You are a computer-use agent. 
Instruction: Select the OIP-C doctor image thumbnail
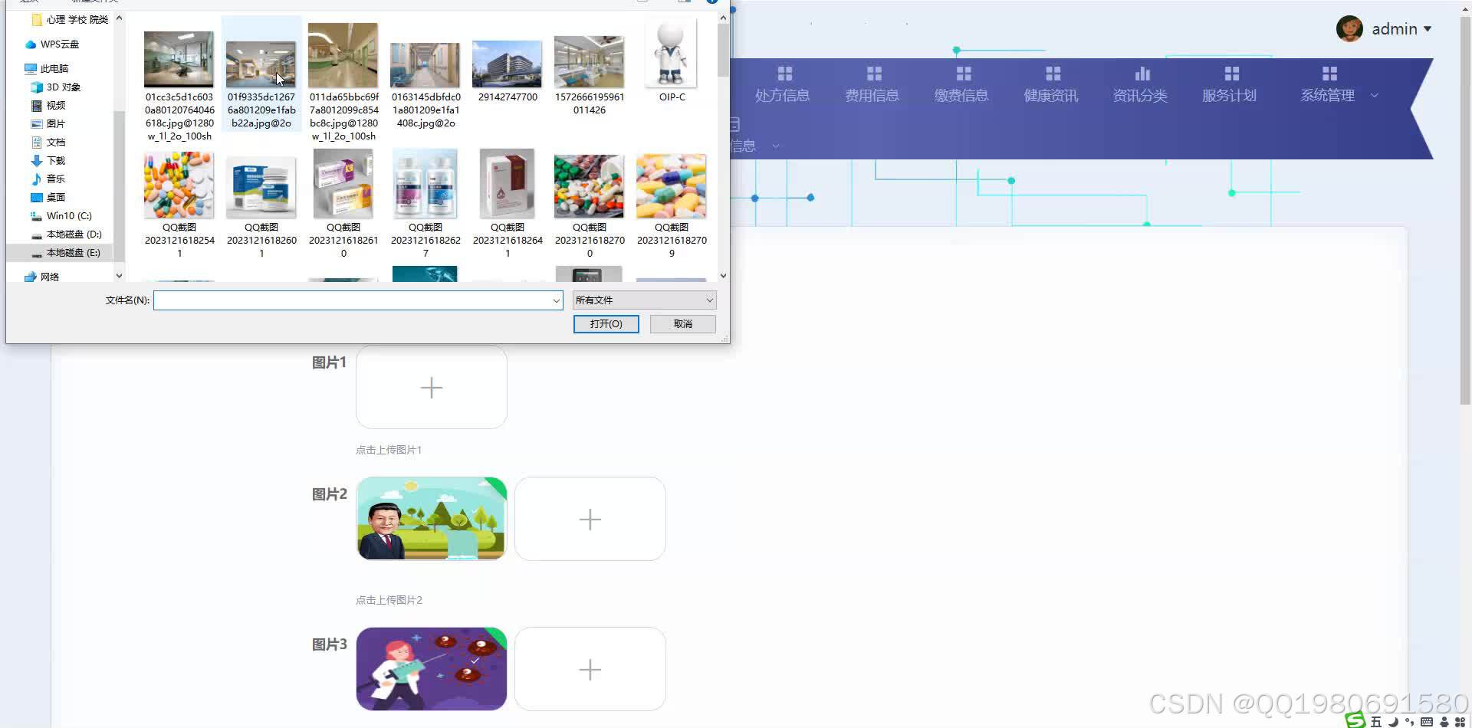[x=671, y=52]
